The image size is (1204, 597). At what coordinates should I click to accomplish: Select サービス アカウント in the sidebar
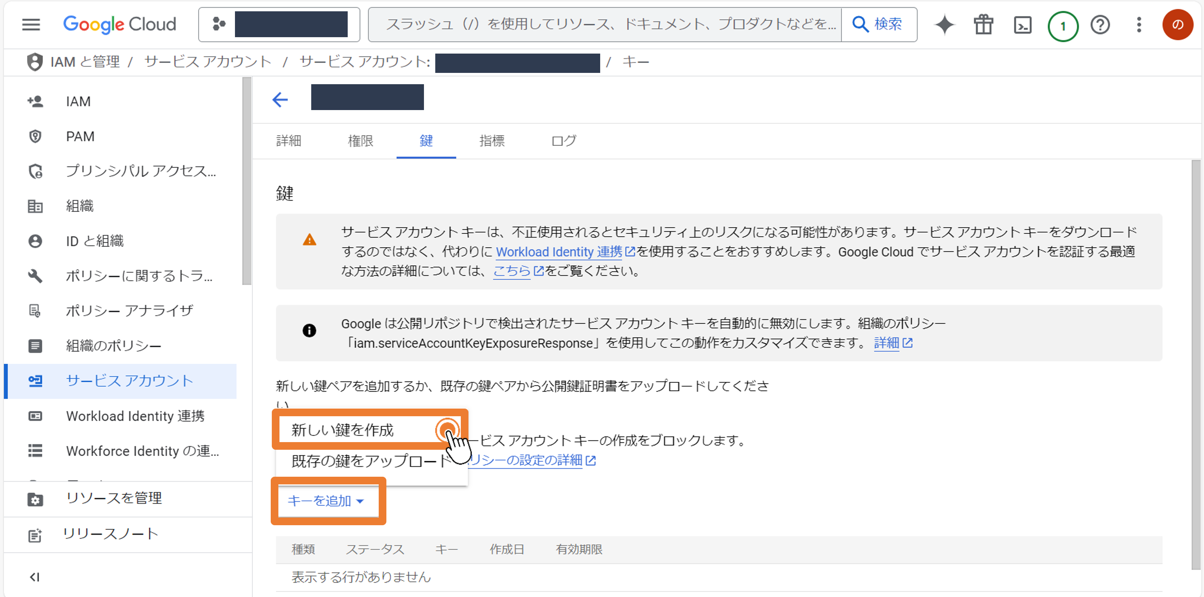[x=120, y=381]
